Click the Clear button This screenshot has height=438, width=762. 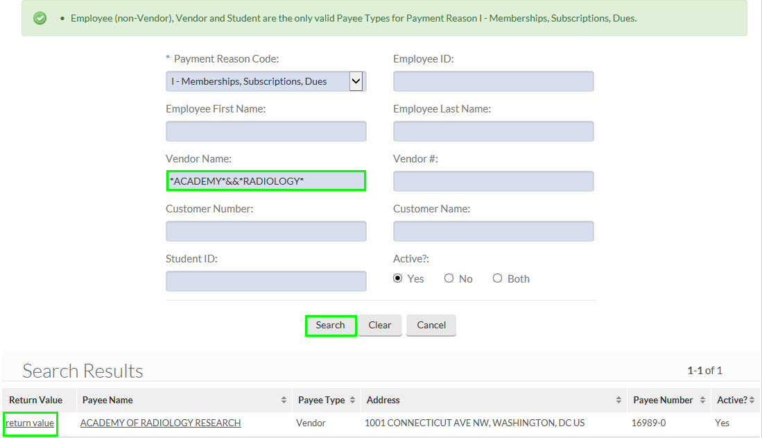(x=380, y=325)
